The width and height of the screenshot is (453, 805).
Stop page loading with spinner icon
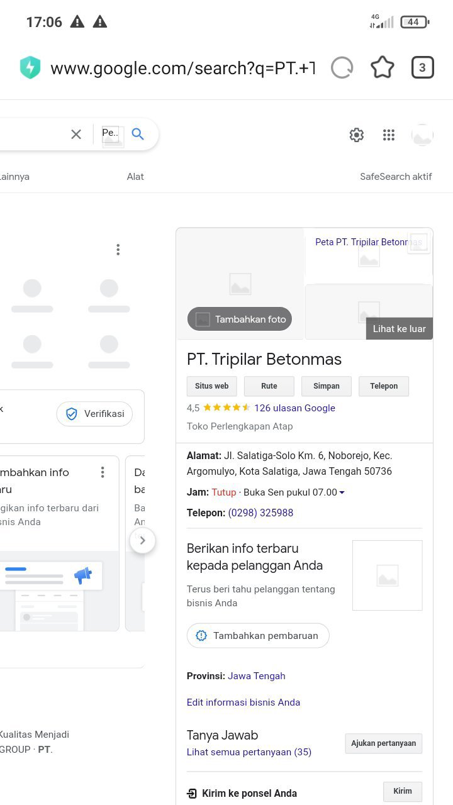click(342, 67)
